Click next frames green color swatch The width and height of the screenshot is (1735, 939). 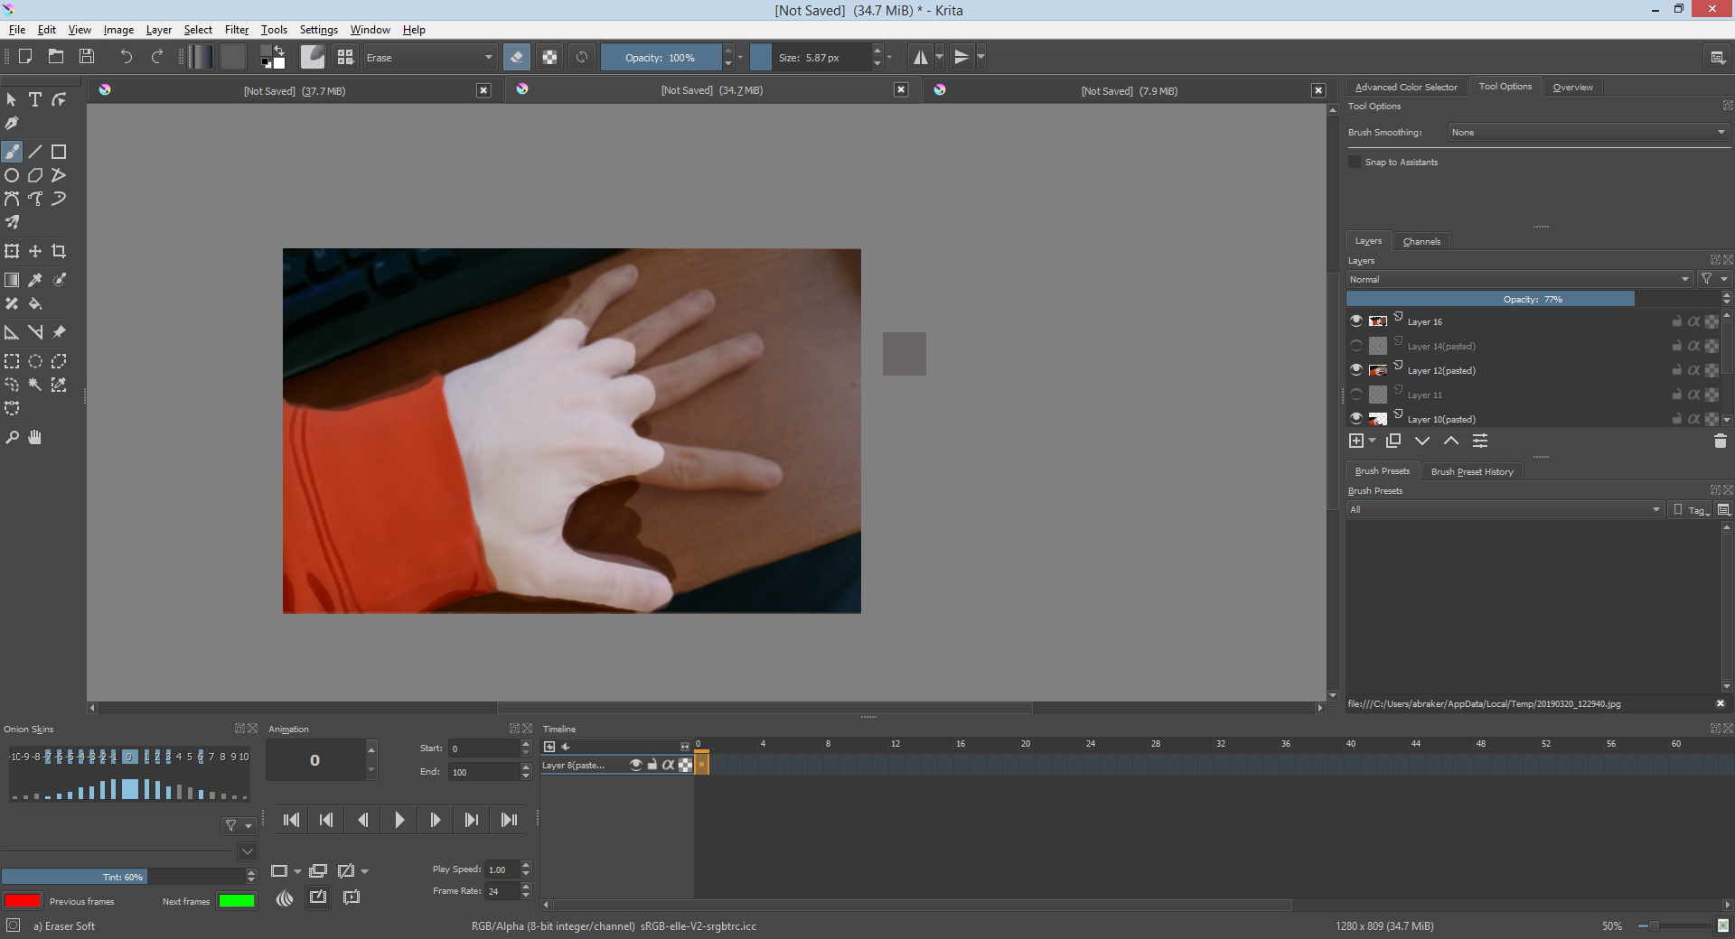pyautogui.click(x=237, y=900)
